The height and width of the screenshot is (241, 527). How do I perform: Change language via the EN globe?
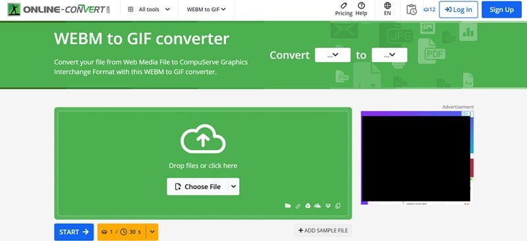(387, 9)
